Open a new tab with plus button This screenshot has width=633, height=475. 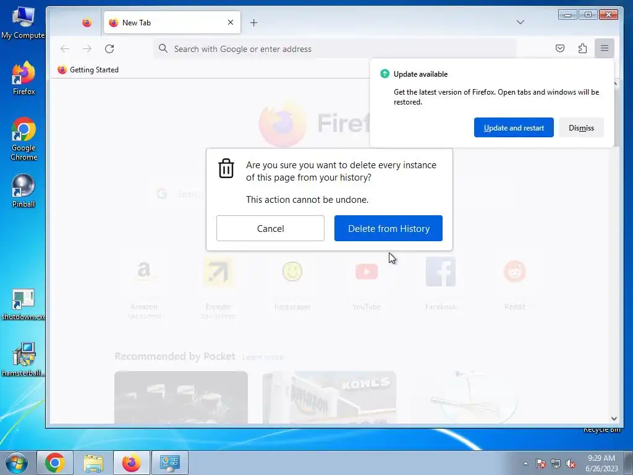253,23
